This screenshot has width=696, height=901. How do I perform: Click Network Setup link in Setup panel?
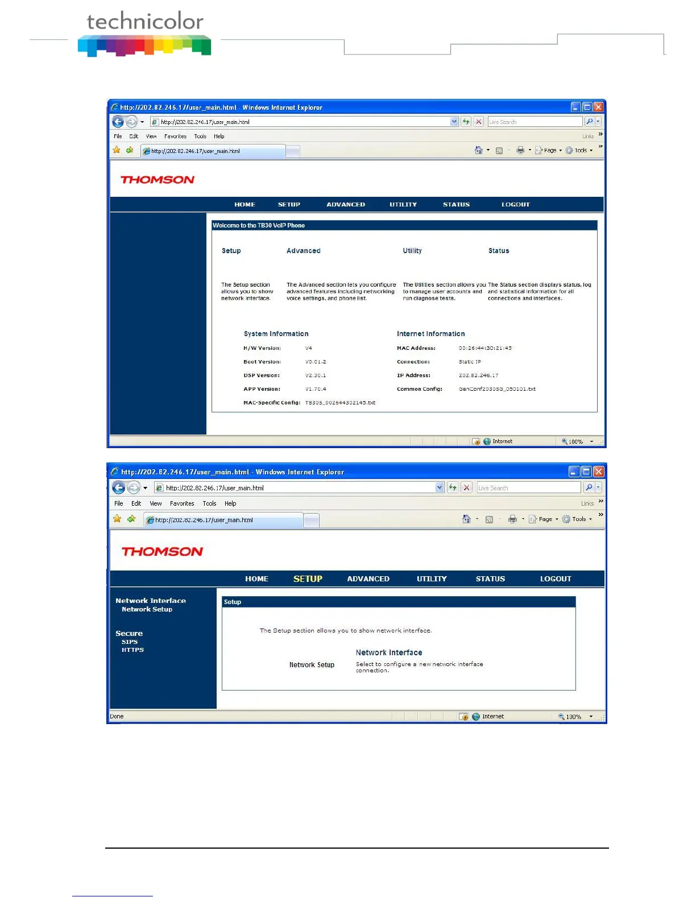pos(312,665)
